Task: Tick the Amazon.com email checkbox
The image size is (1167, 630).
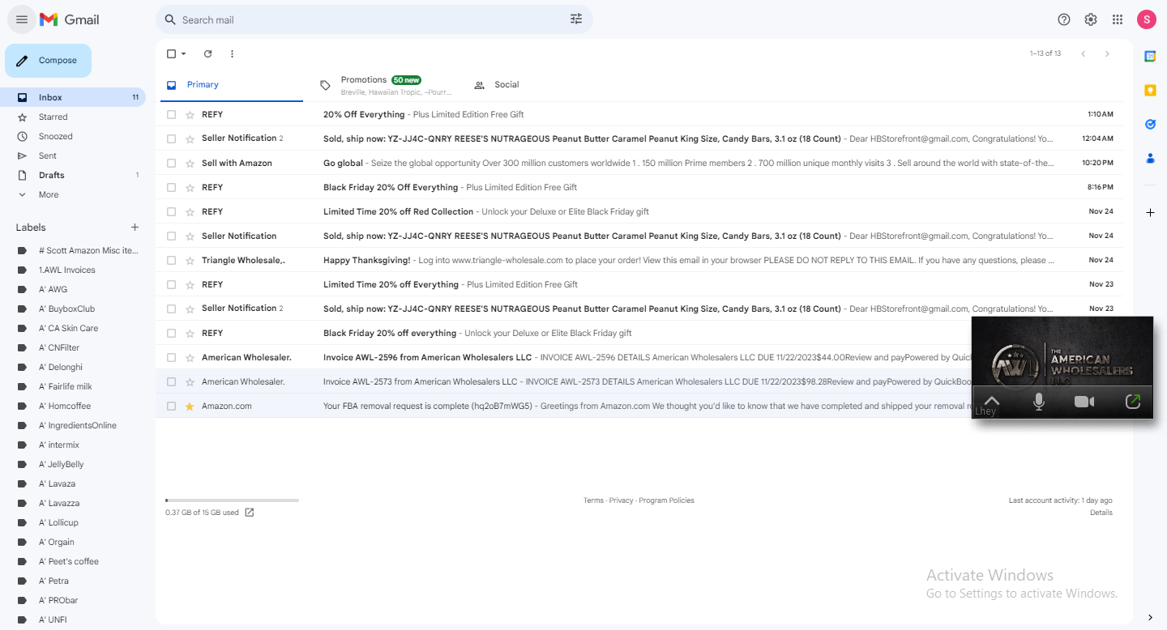Action: click(171, 407)
